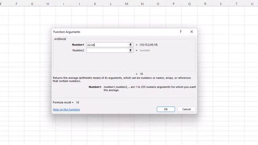Image resolution: width=258 pixels, height=145 pixels.
Task: Select column S header
Action: pyautogui.click(x=221, y=4)
